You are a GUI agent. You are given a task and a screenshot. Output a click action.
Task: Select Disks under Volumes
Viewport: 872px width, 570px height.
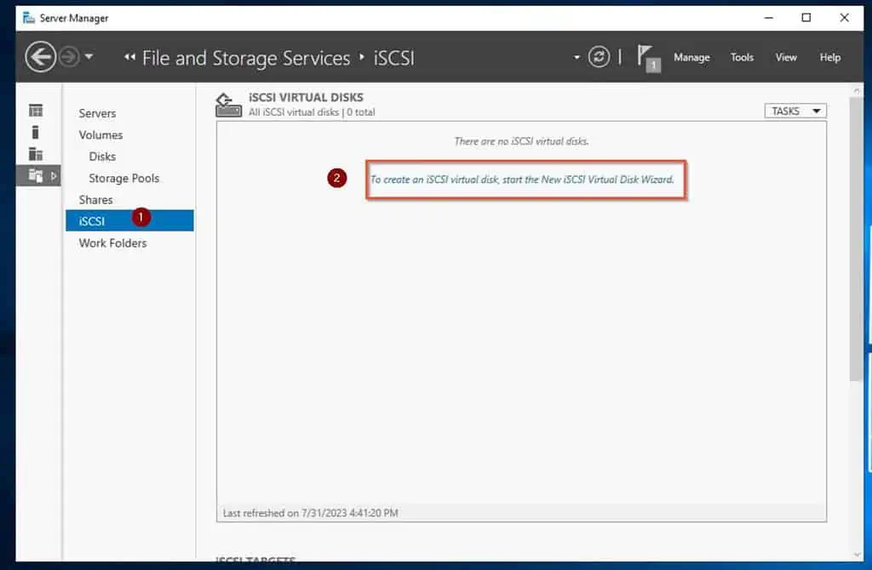(102, 157)
